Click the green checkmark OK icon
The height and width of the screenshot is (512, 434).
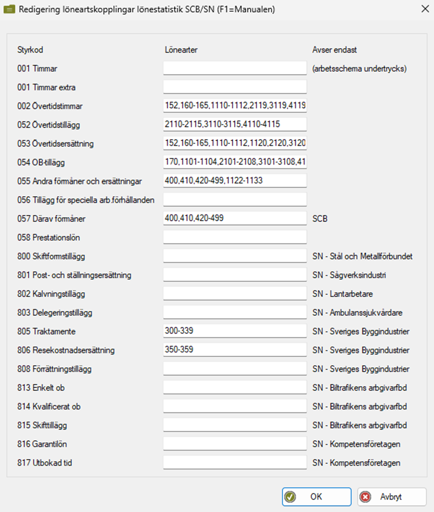290,497
